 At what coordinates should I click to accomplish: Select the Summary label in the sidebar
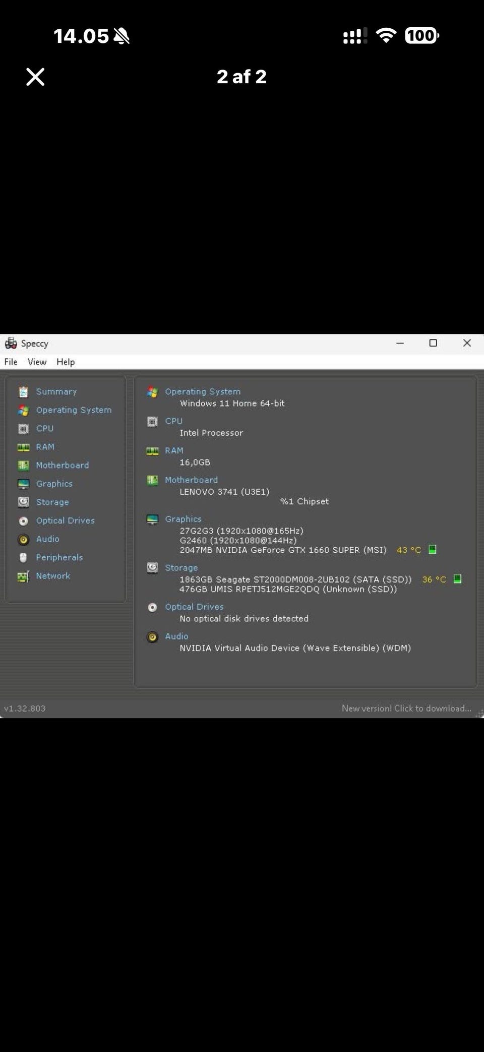(56, 392)
